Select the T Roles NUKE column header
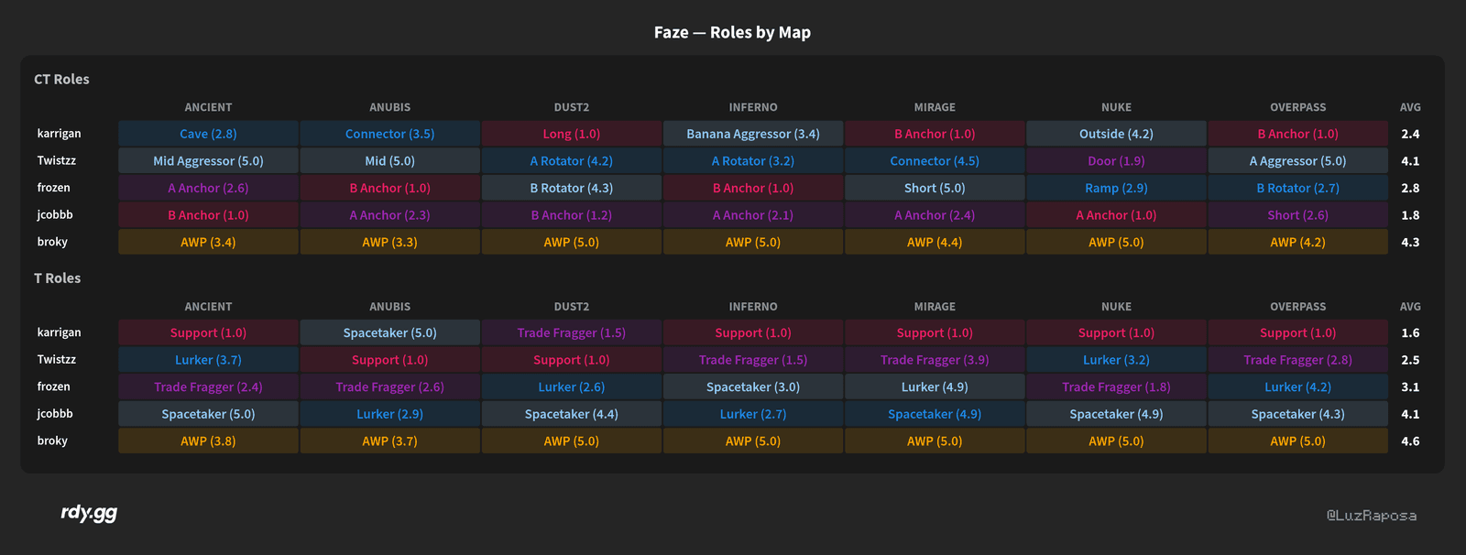The width and height of the screenshot is (1466, 555). pyautogui.click(x=1116, y=307)
